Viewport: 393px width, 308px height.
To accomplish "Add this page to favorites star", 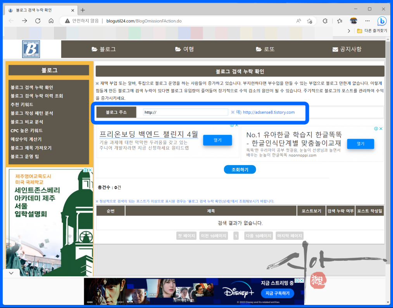I will pyautogui.click(x=310, y=21).
